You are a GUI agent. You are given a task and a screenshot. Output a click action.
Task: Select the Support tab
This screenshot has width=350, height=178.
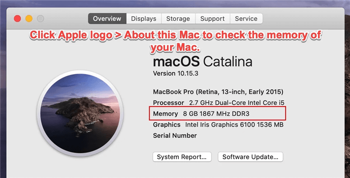click(213, 19)
